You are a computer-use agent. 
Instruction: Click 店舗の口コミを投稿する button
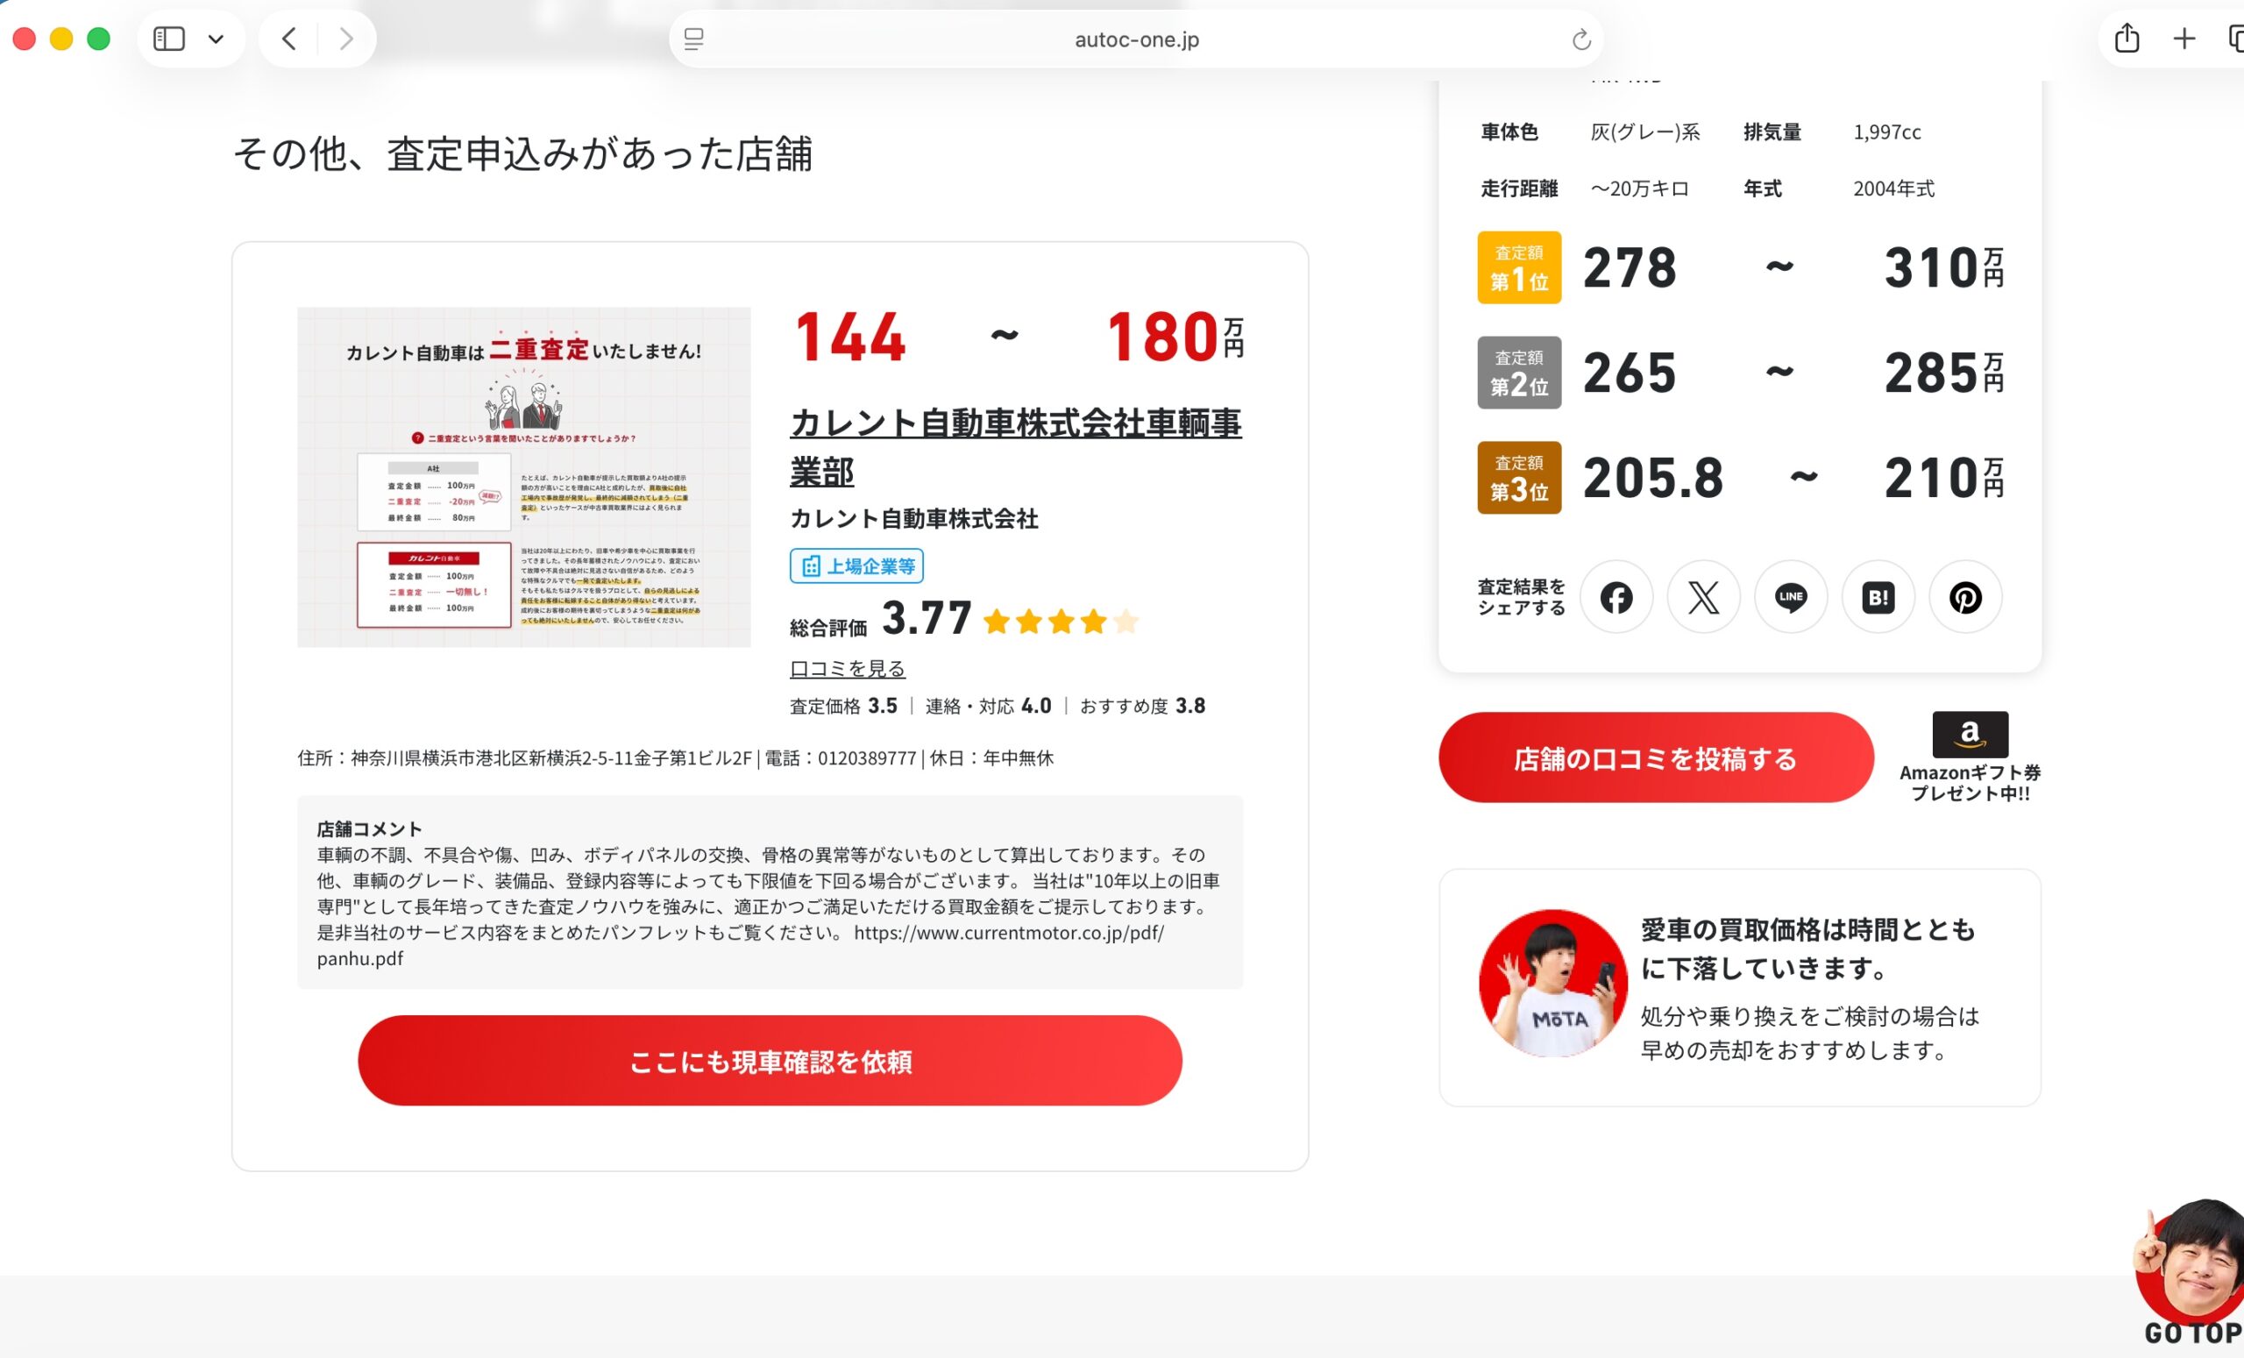(1656, 757)
